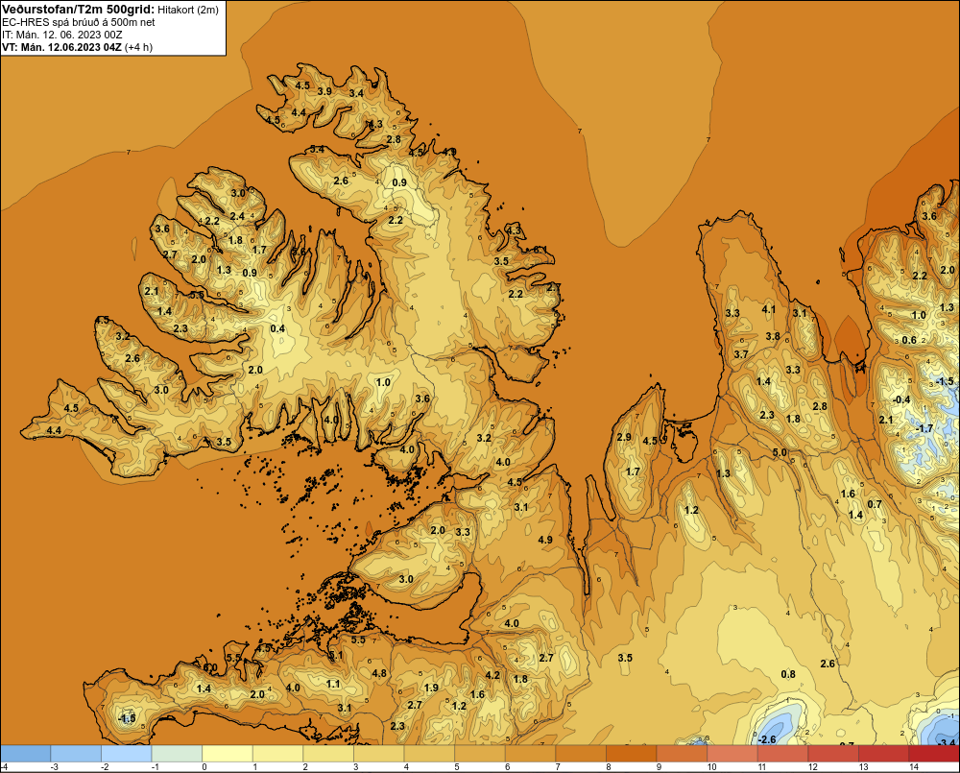Click the legend tick label -3
Viewport: 960px width, 773px height.
53,767
